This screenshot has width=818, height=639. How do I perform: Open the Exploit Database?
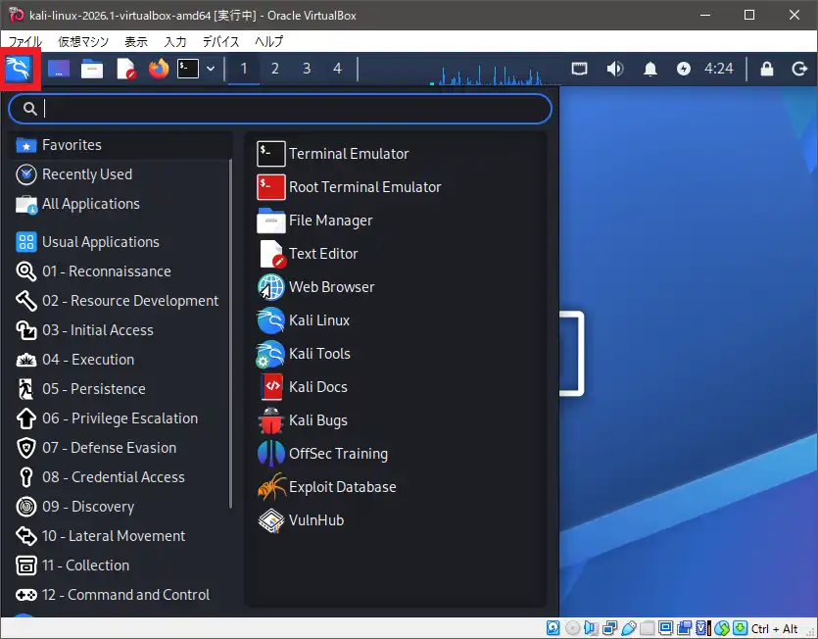(x=342, y=486)
